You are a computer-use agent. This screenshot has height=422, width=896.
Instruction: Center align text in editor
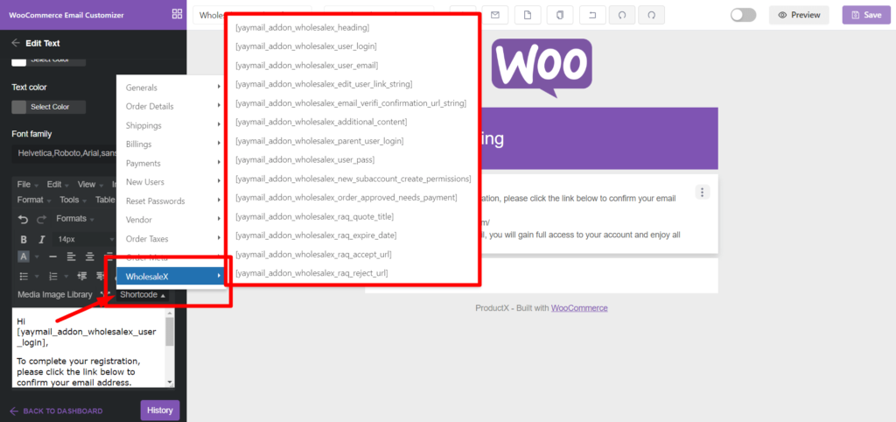89,257
